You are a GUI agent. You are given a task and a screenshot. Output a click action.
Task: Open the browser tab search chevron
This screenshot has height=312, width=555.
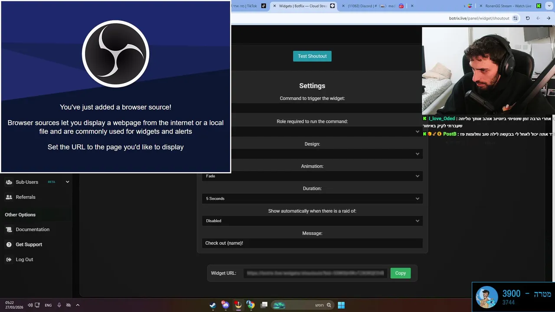[549, 6]
